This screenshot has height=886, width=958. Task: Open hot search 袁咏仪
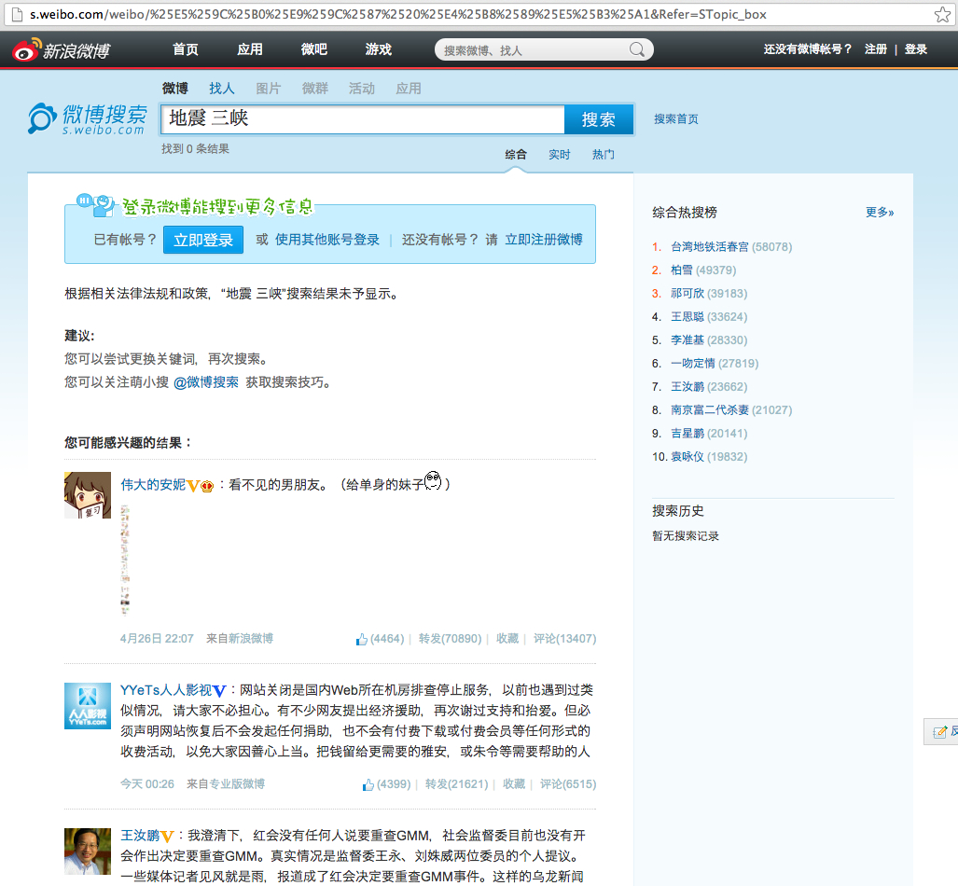687,456
